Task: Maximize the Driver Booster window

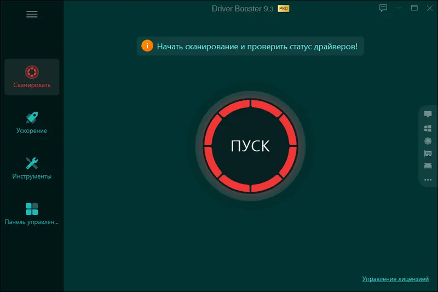Action: pyautogui.click(x=414, y=8)
